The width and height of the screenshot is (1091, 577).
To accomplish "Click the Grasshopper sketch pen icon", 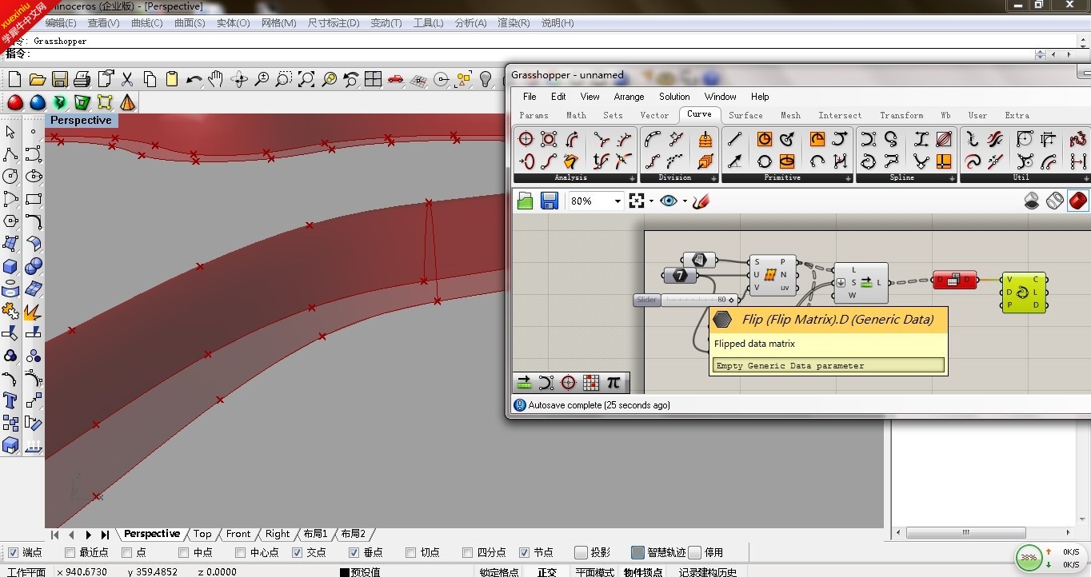I will click(701, 201).
